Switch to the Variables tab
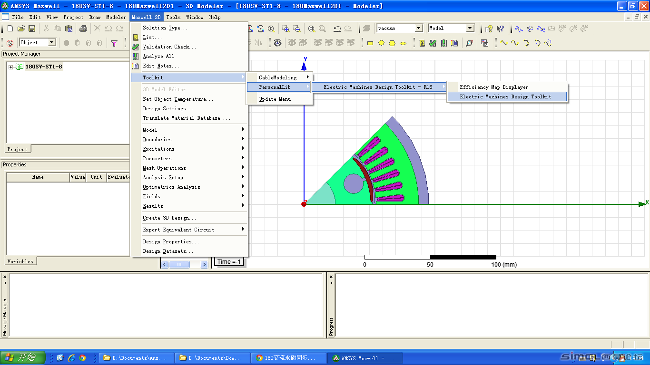Screen dimensions: 650x365 tap(20, 261)
